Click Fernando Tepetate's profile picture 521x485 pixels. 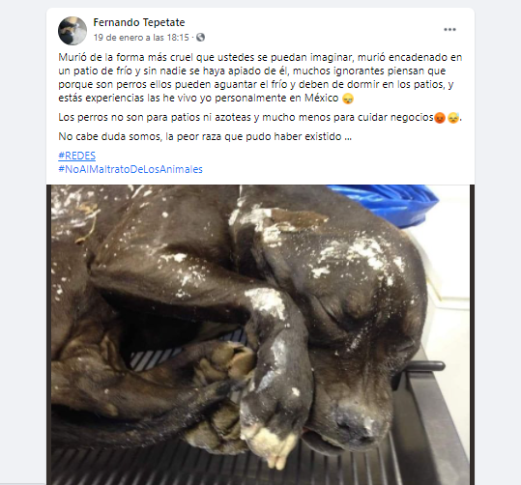[72, 31]
